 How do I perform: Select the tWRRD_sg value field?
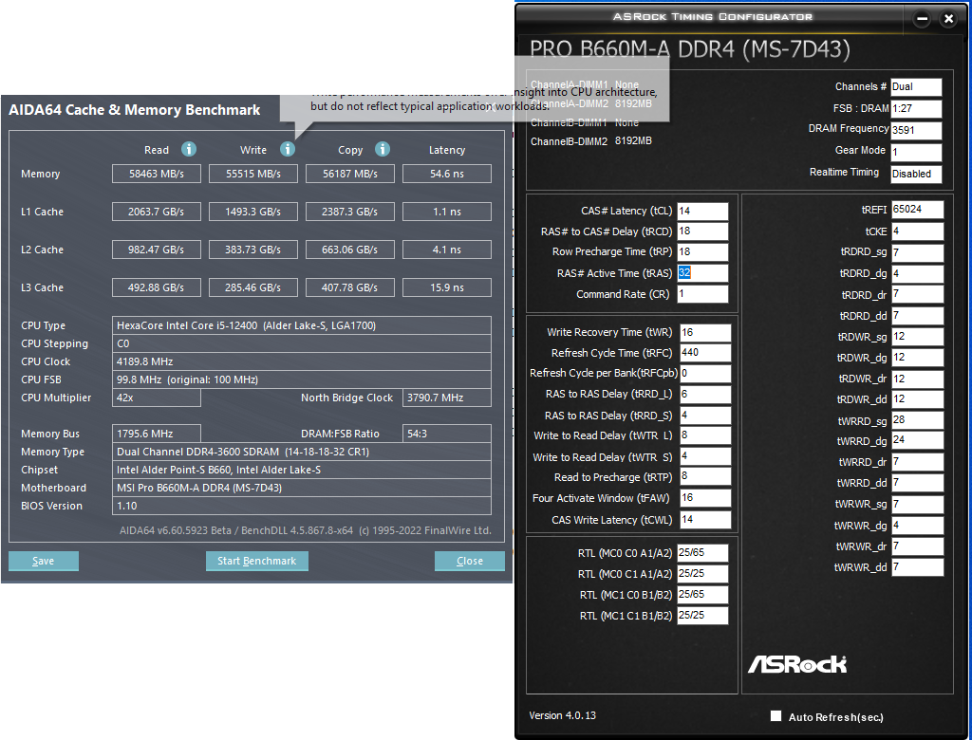click(918, 421)
